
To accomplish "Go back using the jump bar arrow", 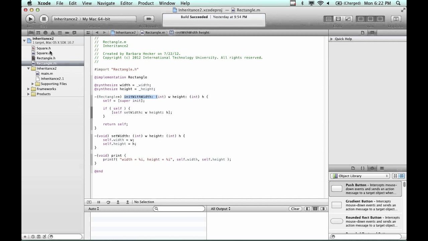I will [x=97, y=33].
